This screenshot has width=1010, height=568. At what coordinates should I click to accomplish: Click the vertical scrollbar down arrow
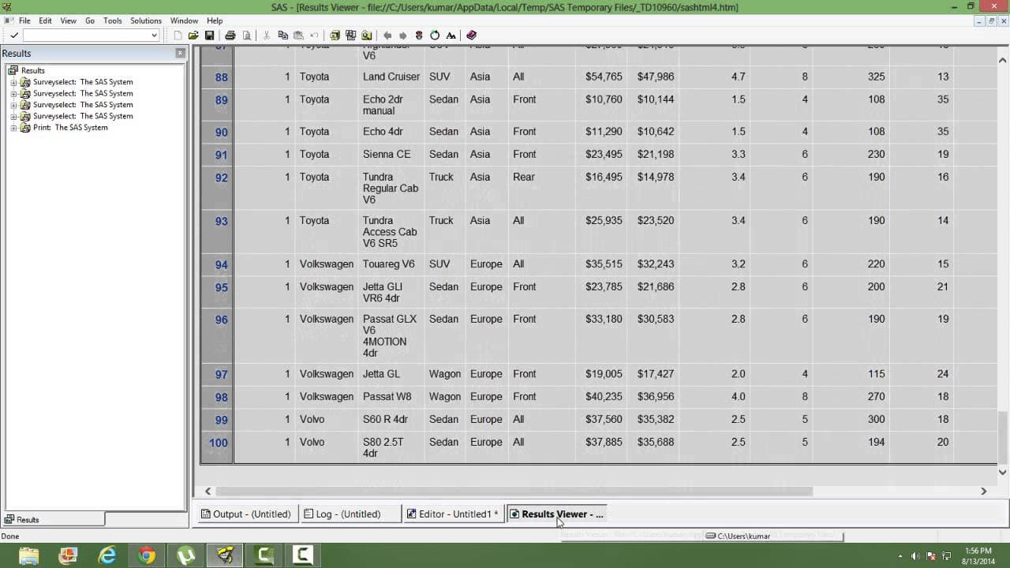[x=1003, y=473]
